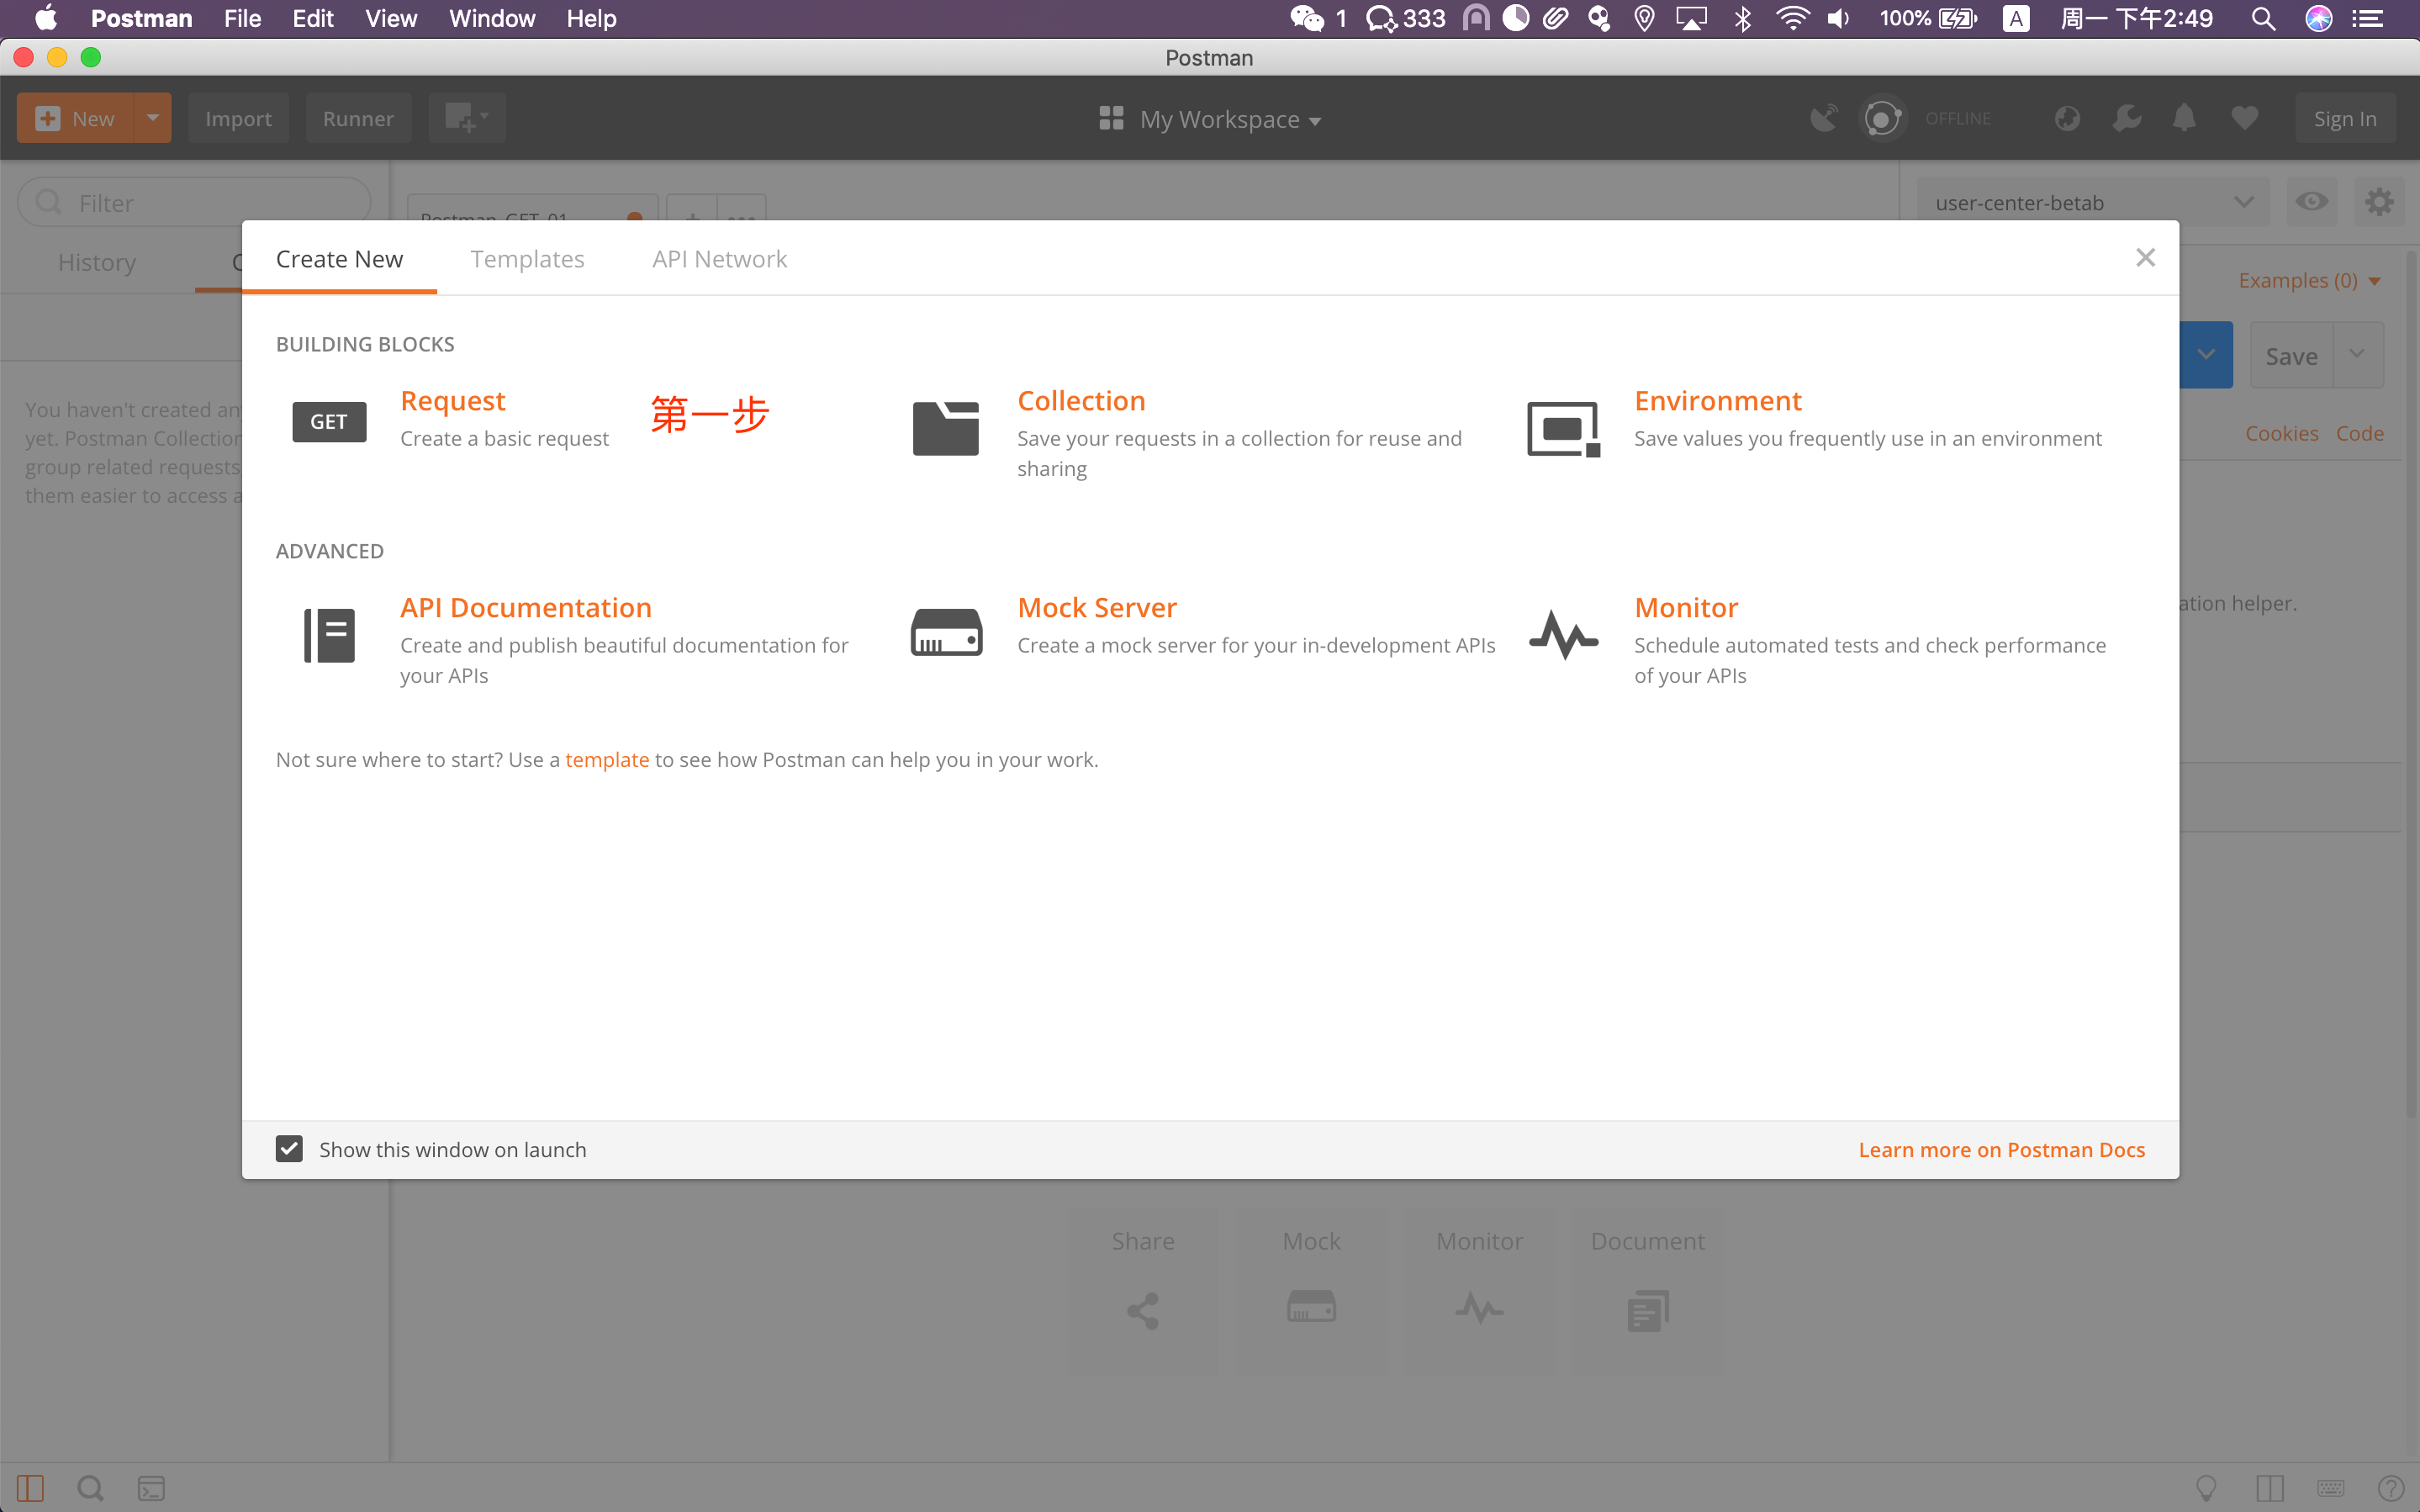This screenshot has height=1512, width=2420.
Task: Click the Save button
Action: click(x=2291, y=355)
